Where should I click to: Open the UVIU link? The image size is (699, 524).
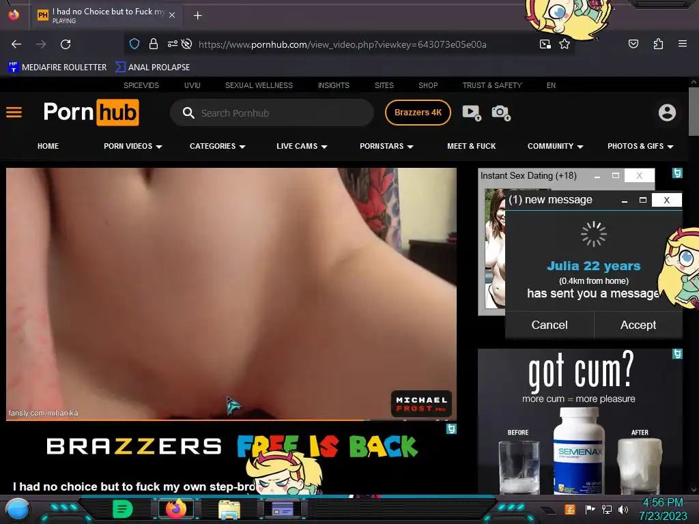(192, 85)
